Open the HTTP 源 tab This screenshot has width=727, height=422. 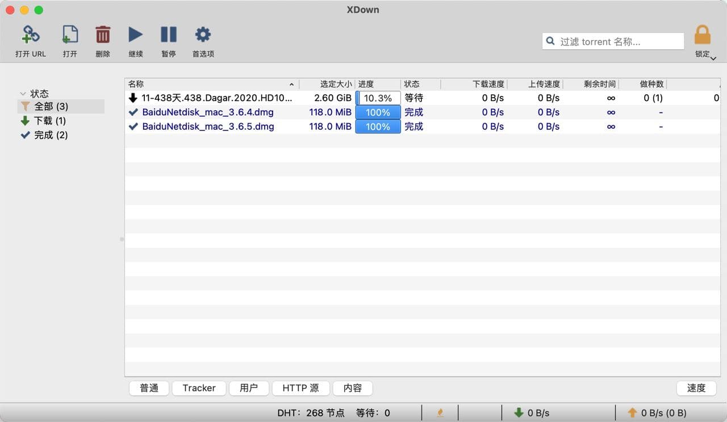[300, 388]
